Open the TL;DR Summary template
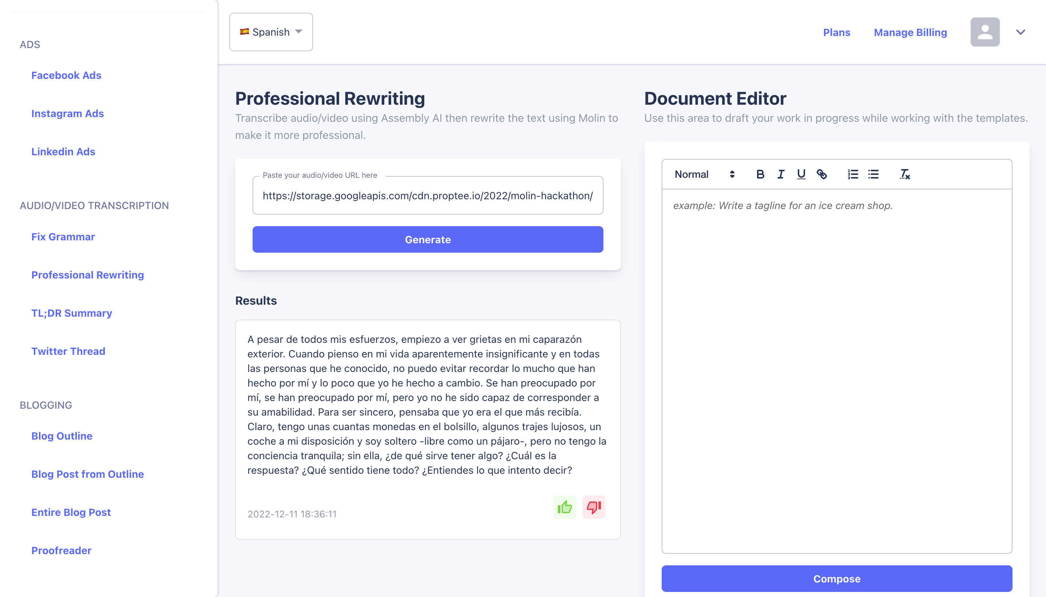The image size is (1046, 597). [71, 313]
